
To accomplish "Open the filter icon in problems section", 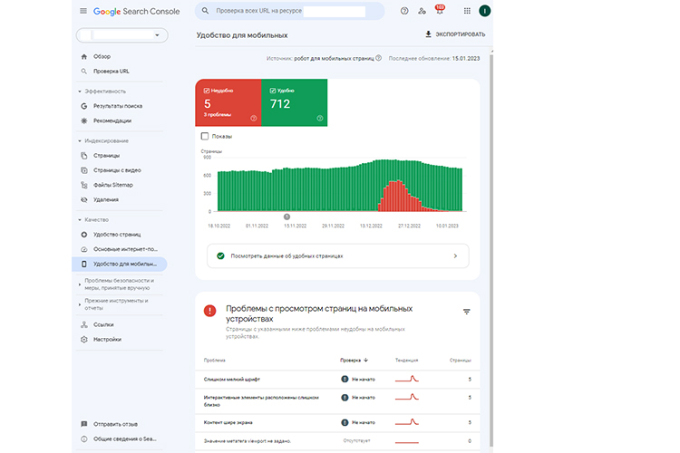I will (x=466, y=312).
